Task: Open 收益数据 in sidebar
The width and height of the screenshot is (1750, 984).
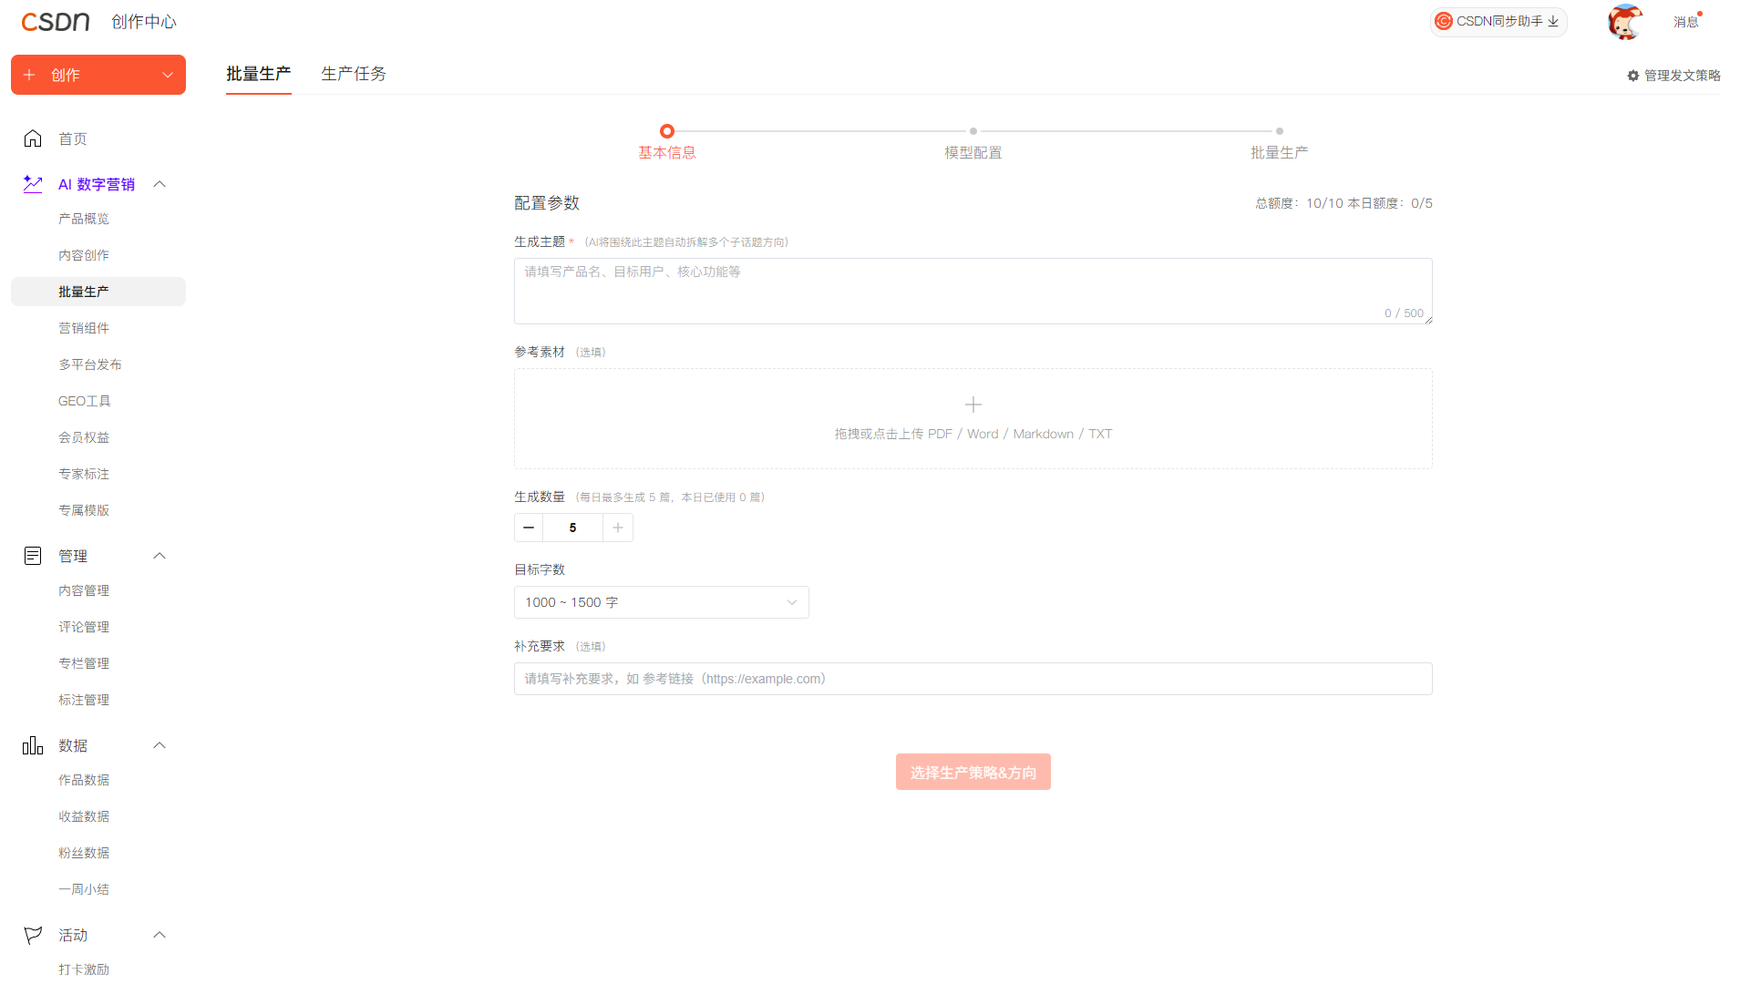Action: pos(84,816)
